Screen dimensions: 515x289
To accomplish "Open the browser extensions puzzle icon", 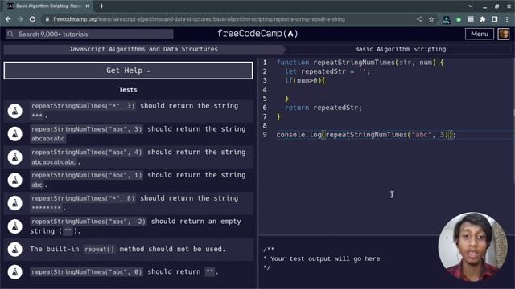I will (483, 19).
